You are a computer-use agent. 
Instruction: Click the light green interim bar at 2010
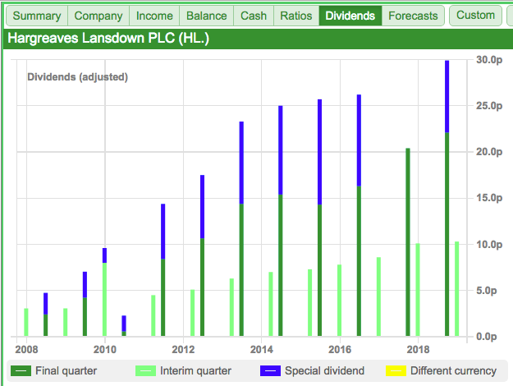click(x=104, y=300)
